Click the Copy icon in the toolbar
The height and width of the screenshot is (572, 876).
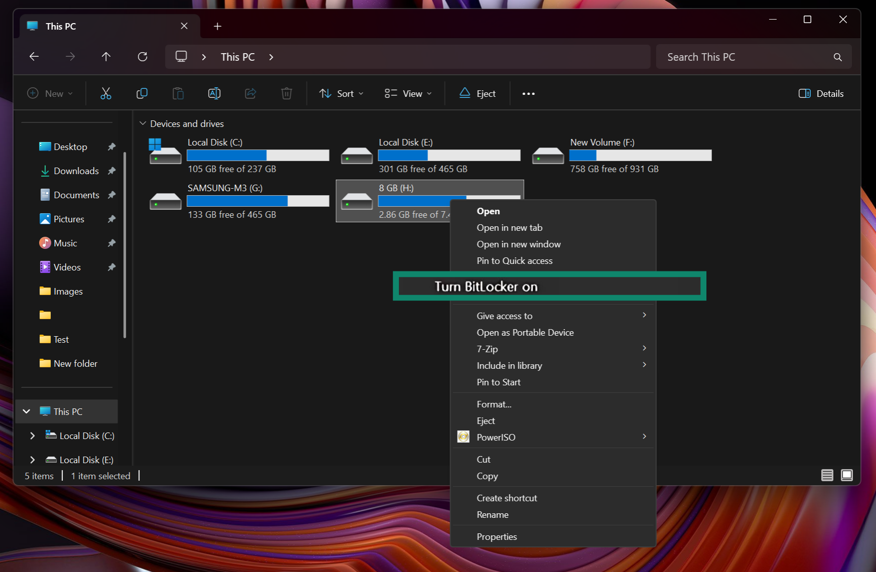(141, 93)
